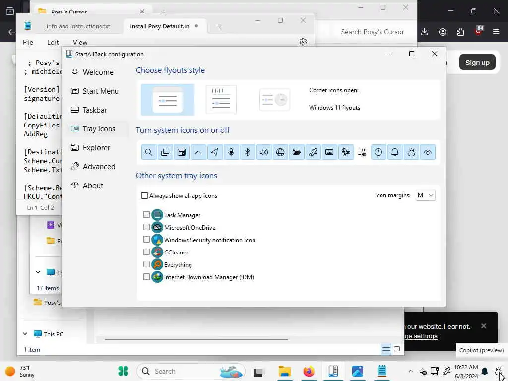The width and height of the screenshot is (508, 381).
Task: Click the Sign up button in browser
Action: (x=477, y=62)
